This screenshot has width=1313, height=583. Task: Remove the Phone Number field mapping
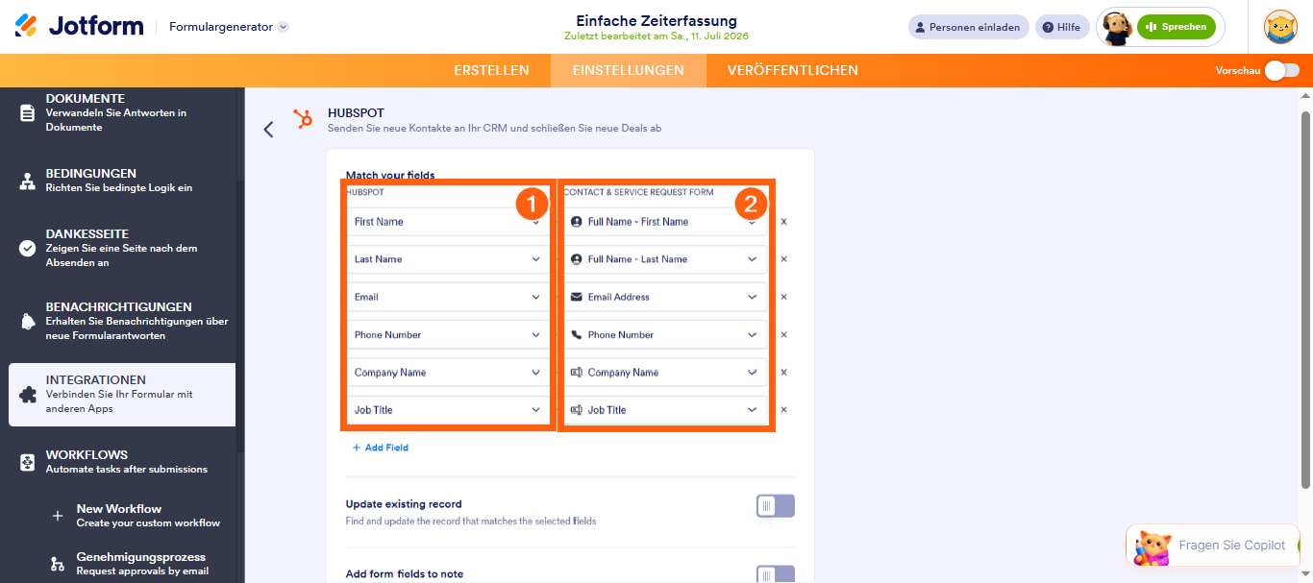coord(783,335)
